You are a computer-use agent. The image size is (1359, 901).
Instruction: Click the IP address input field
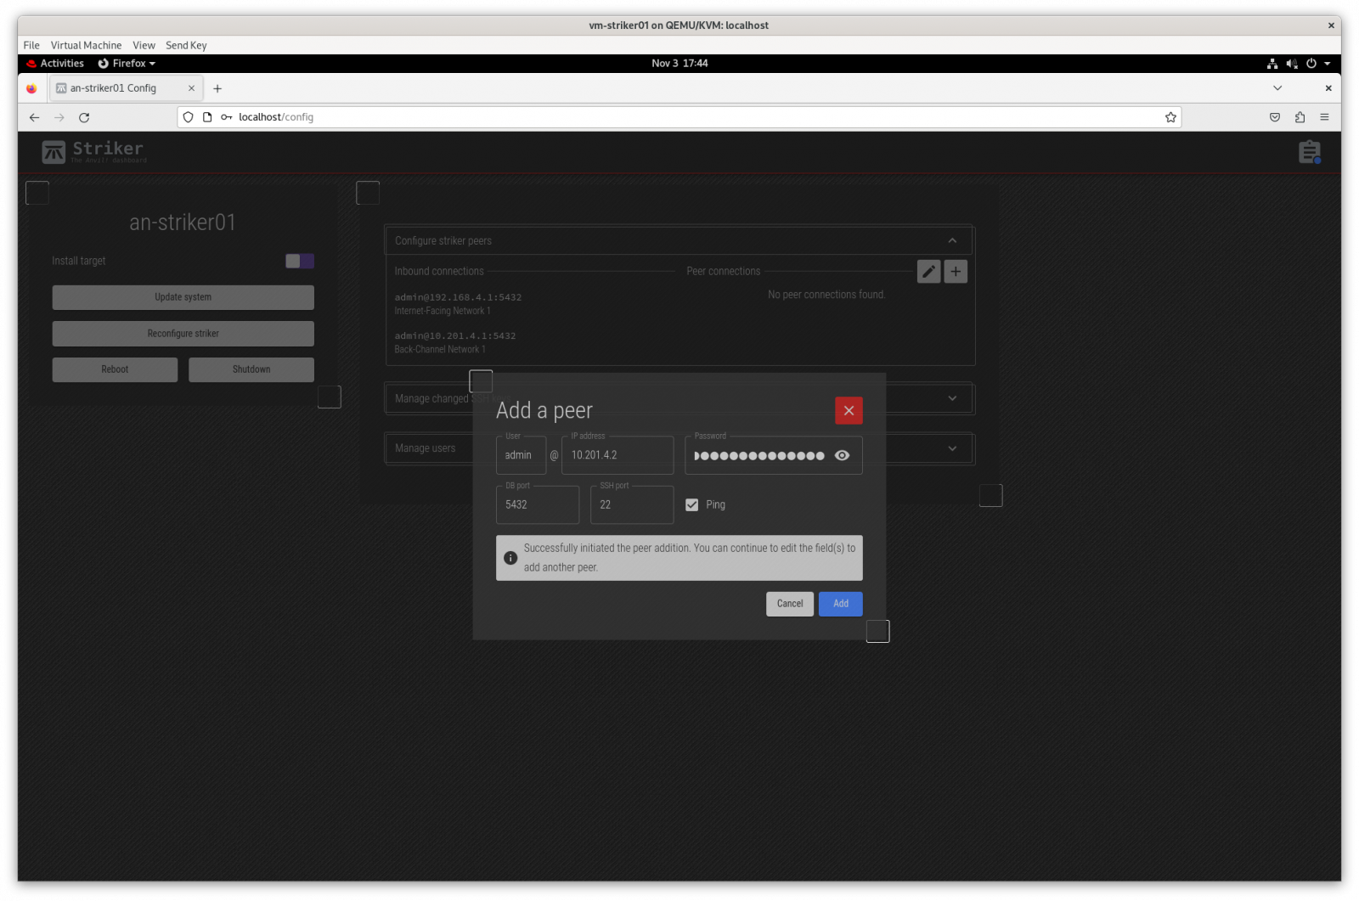tap(617, 456)
